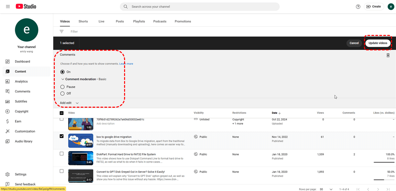Check the DiskPart video checkbox
Viewport: 396px width, 191px height.
pyautogui.click(x=62, y=154)
